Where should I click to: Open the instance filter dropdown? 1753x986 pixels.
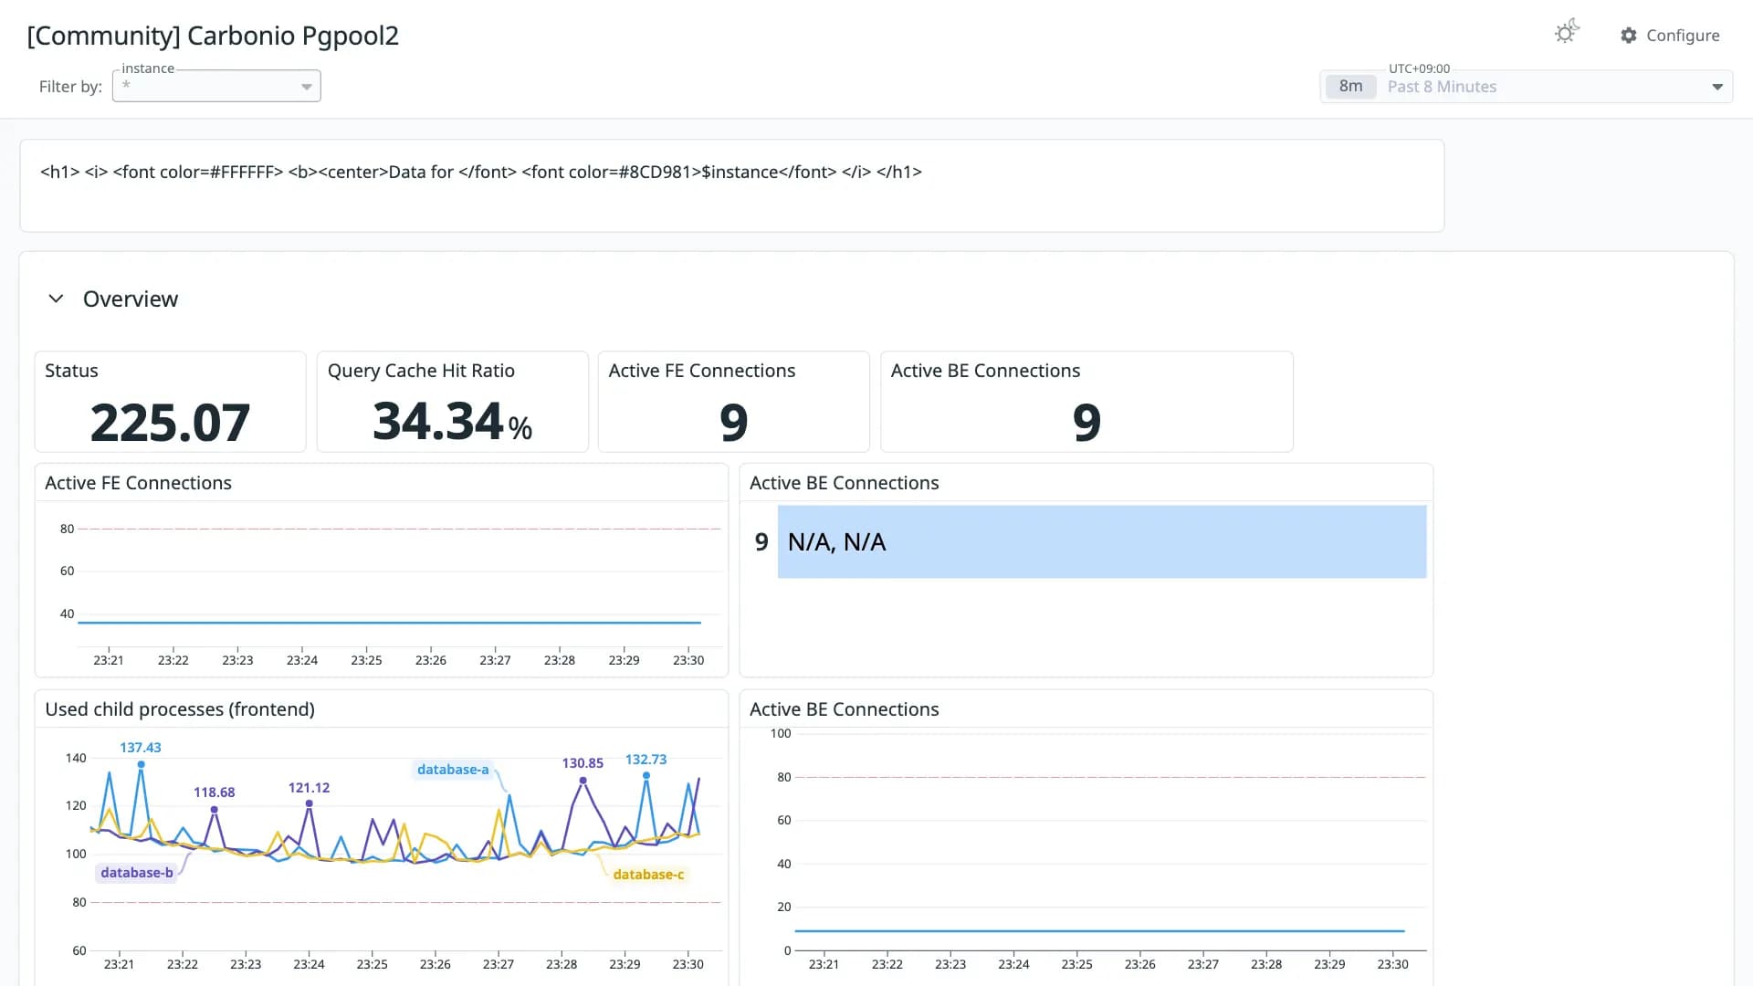coord(216,86)
